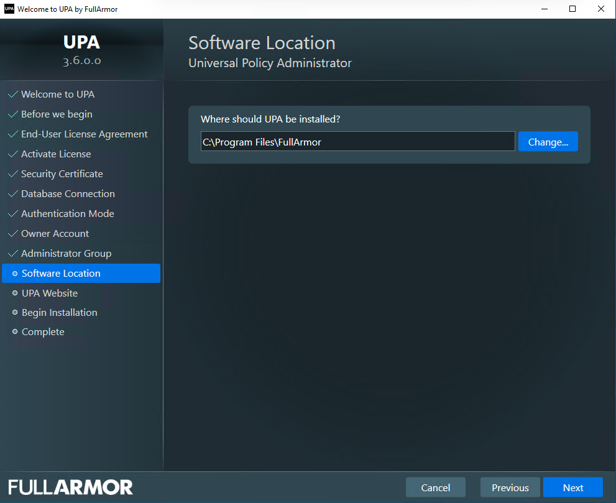Click the install path text field

click(x=357, y=142)
